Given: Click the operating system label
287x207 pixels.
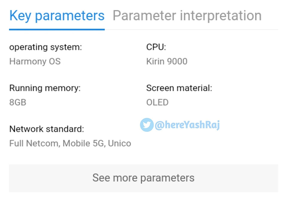Looking at the screenshot, I should point(45,47).
